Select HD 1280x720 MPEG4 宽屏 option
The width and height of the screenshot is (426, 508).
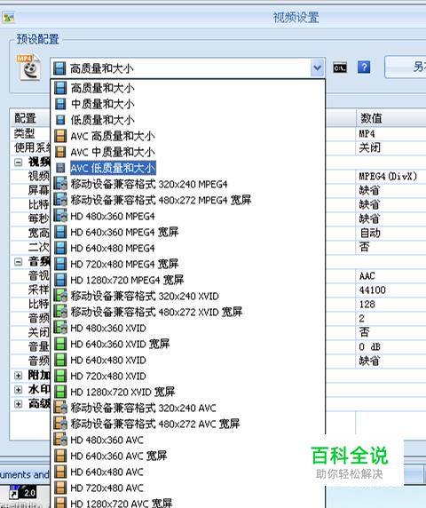[188, 280]
